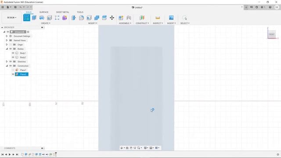Click the Save icon in quick toolbar
The image size is (281, 158).
(15, 7)
